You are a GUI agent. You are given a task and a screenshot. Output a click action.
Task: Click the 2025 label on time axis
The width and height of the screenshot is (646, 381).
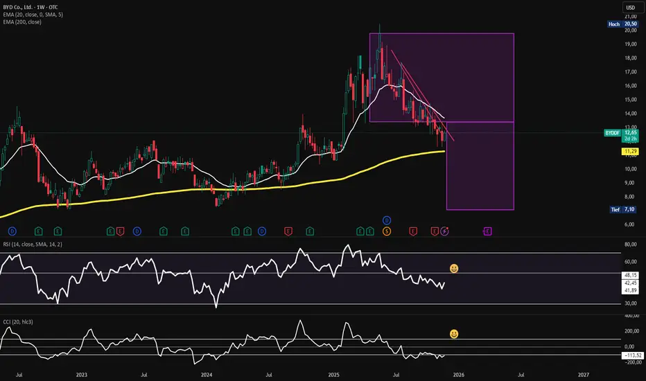(333, 375)
